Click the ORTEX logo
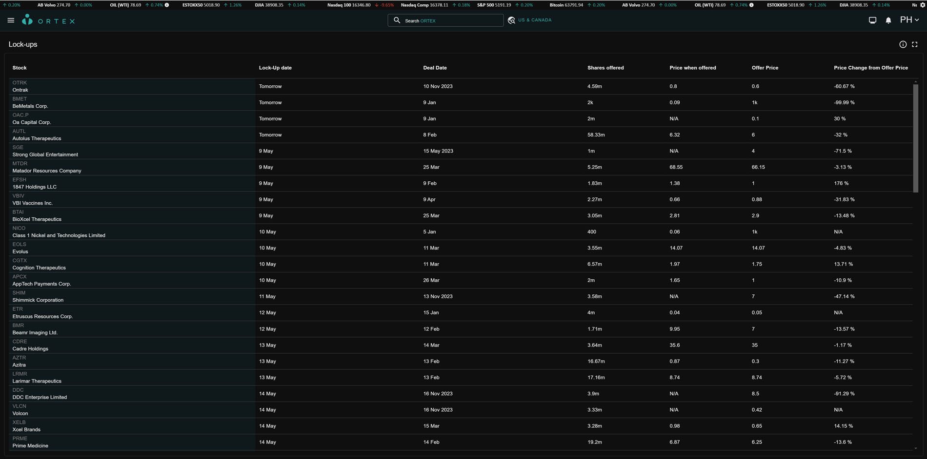 pyautogui.click(x=48, y=20)
